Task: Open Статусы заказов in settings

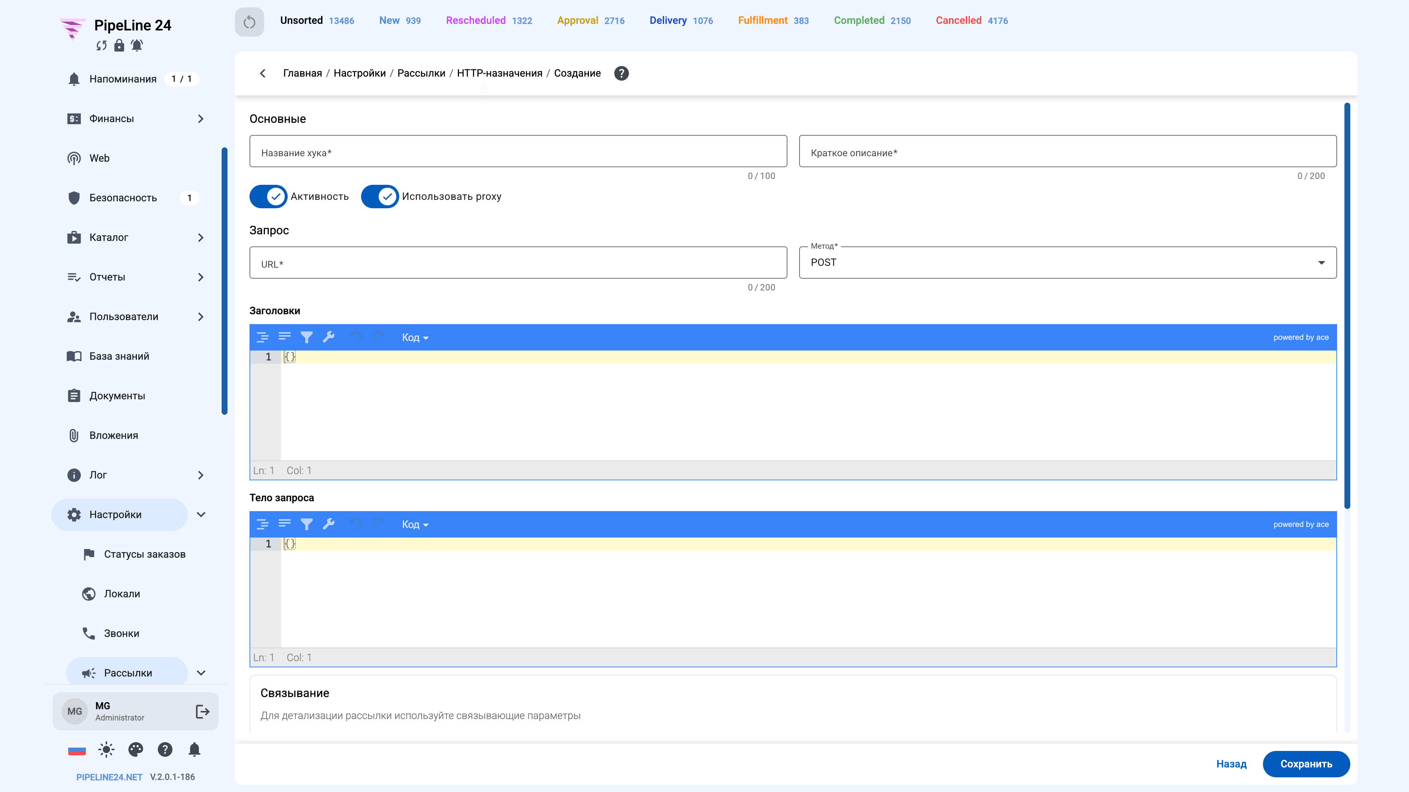Action: [x=145, y=554]
